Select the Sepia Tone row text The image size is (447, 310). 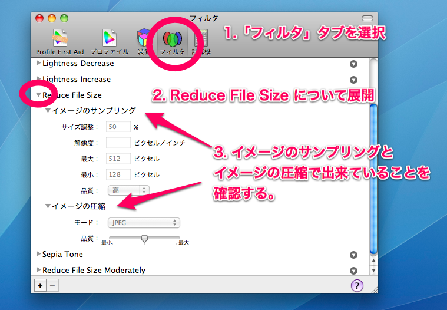(x=62, y=254)
